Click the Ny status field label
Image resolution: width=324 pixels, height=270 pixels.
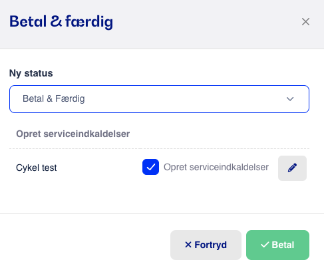coord(31,73)
